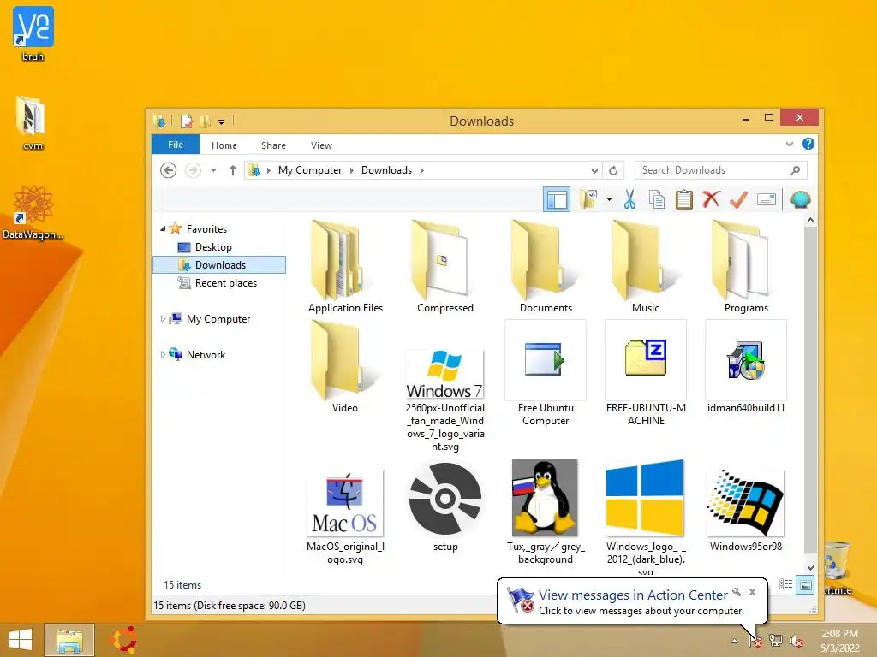
Task: Cut selection with the scissors icon
Action: point(629,199)
